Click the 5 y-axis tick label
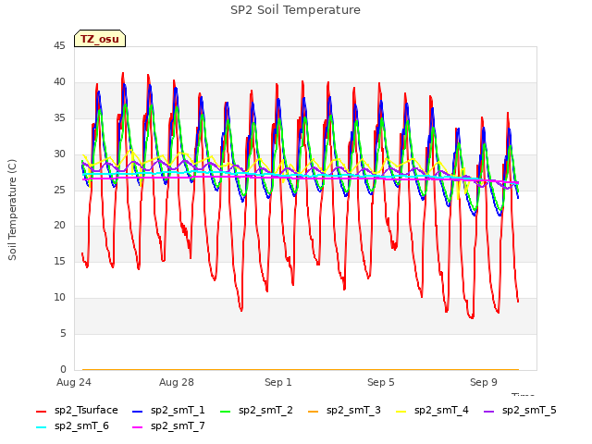The width and height of the screenshot is (592, 444). pos(63,333)
